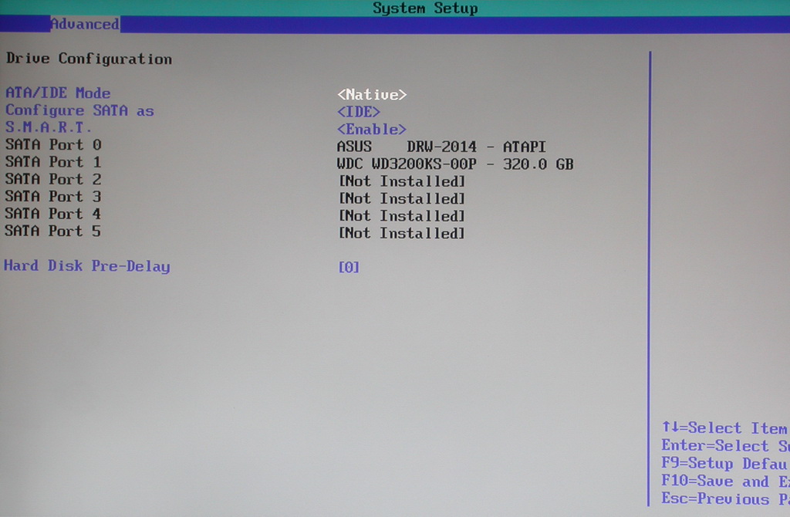
Task: Select the S.M.A.R.T. setting label
Action: 49,127
